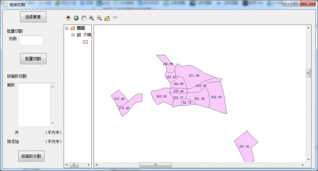Image resolution: width=318 pixels, height=171 pixels.
Task: Toggle the 大镇 layer visibility checkbox
Action: click(79, 35)
